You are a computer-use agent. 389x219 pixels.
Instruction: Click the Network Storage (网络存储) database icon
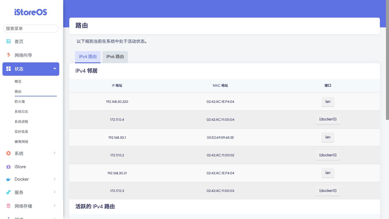pyautogui.click(x=9, y=206)
